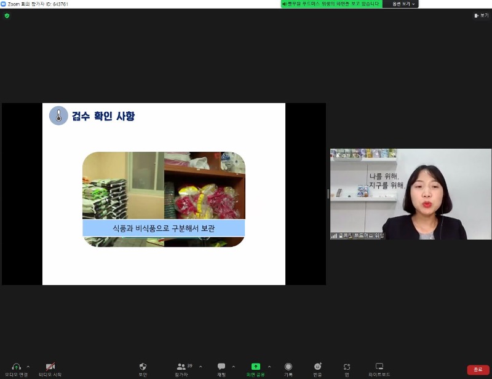
Task: Click the green encryption shield icon
Action: (7, 15)
